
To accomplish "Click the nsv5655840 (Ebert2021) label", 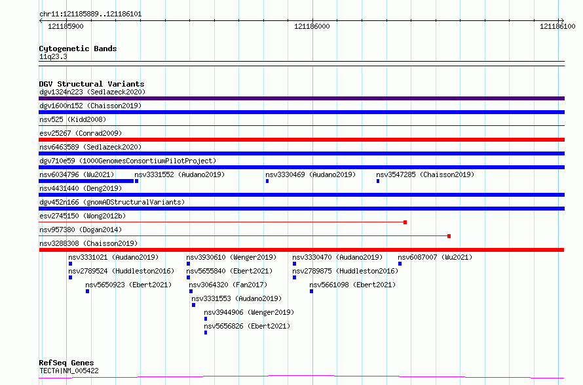I will 229,271.
